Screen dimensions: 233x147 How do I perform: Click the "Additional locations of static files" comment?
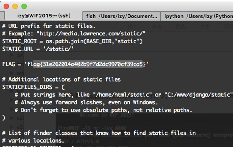coord(61,79)
